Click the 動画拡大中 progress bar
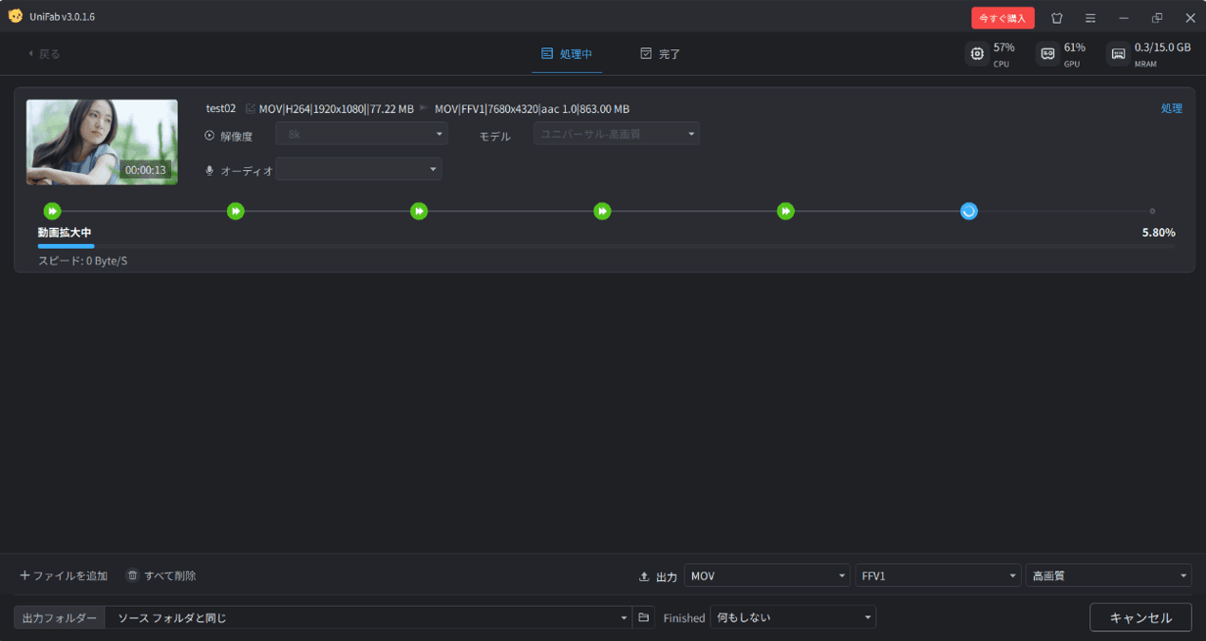 (606, 246)
